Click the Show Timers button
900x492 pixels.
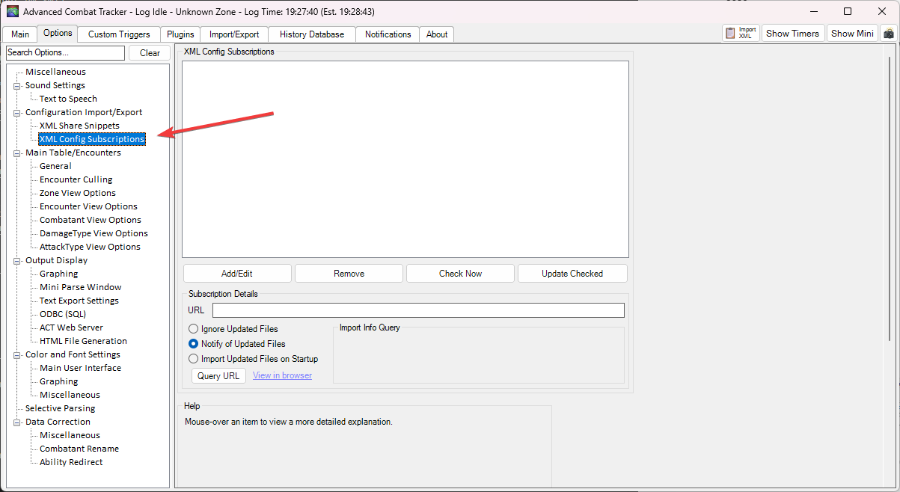[x=792, y=33]
